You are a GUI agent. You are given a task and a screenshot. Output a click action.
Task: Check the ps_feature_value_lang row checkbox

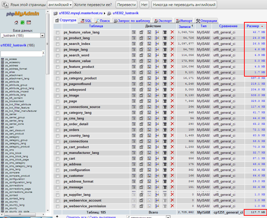[x=57, y=32]
